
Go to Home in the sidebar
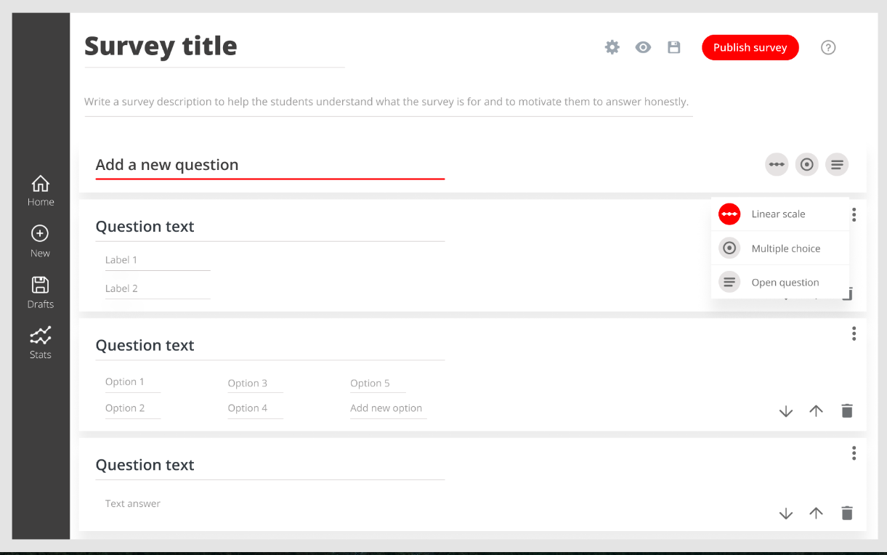[x=41, y=191]
